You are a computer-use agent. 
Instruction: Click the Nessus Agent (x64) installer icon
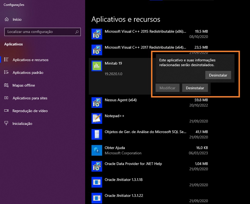tap(97, 102)
